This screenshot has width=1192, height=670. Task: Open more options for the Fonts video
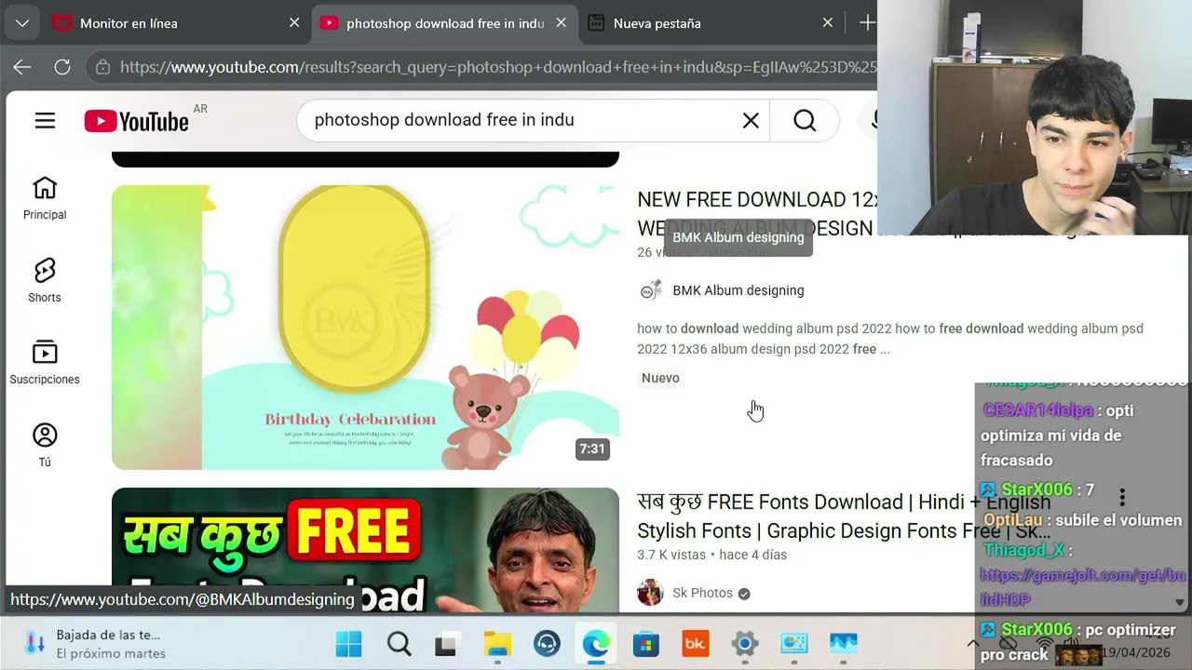1122,498
